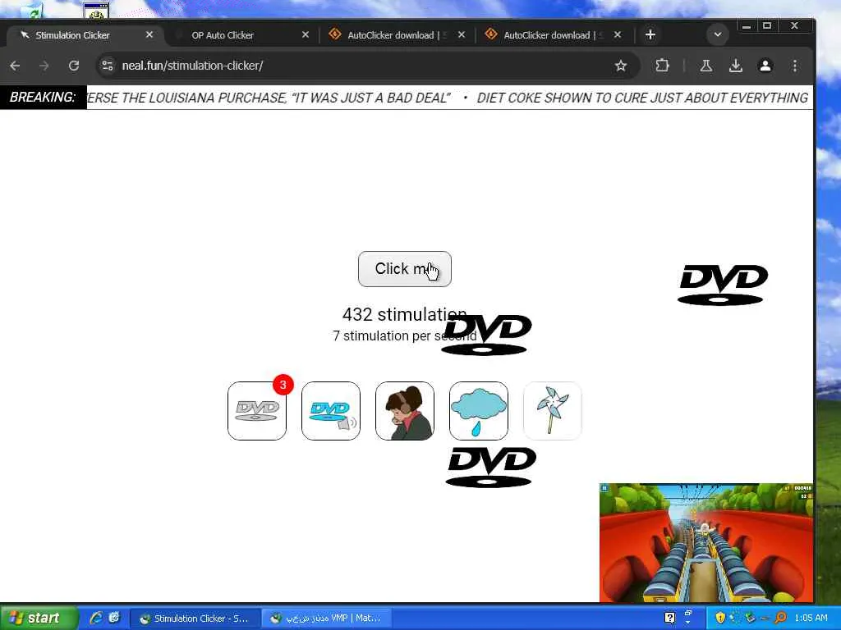Open the profile avatar menu
The width and height of the screenshot is (841, 630).
coord(765,66)
